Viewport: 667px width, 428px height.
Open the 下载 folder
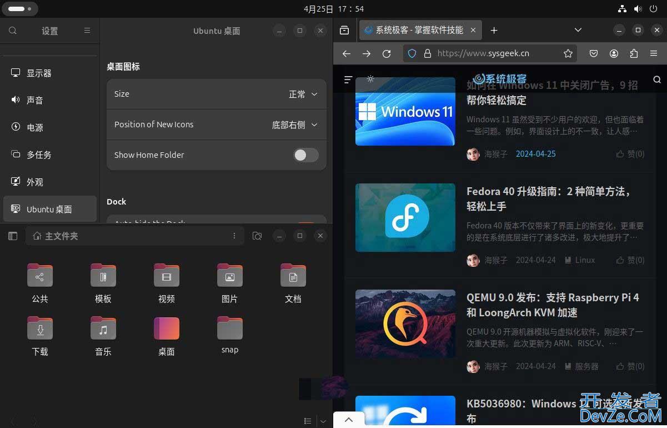[40, 336]
